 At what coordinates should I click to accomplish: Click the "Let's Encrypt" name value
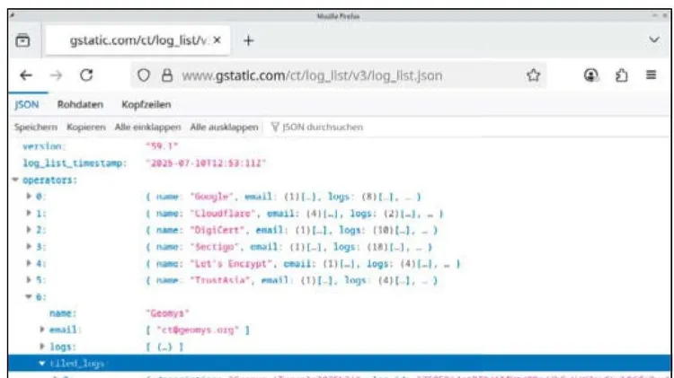(x=233, y=264)
